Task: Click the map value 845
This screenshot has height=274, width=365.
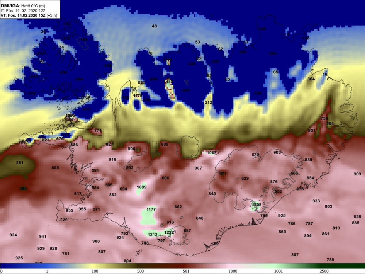Action: [x=212, y=194]
